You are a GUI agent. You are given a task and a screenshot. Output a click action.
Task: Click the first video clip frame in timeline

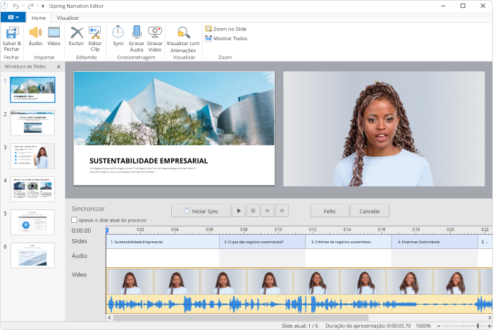click(x=130, y=281)
